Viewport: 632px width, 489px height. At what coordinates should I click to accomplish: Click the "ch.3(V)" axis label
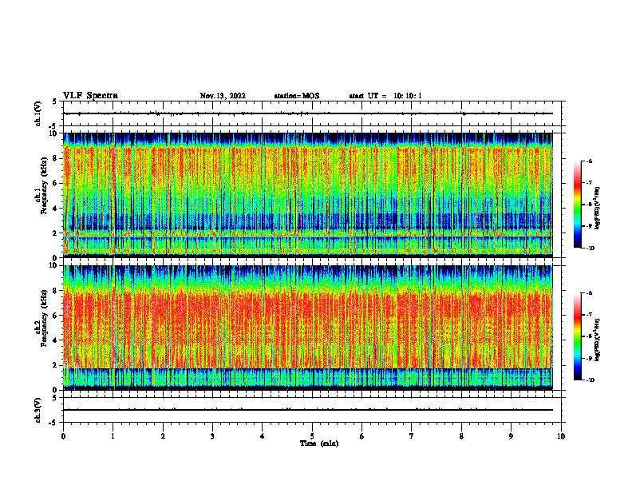coord(38,410)
